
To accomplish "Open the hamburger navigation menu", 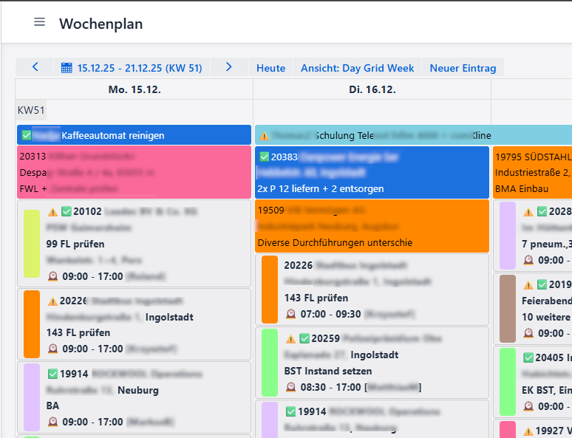I will (x=39, y=22).
